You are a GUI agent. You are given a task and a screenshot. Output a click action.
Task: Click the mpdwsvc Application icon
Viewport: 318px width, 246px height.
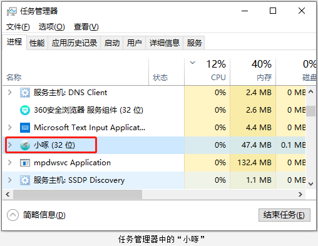[25, 163]
